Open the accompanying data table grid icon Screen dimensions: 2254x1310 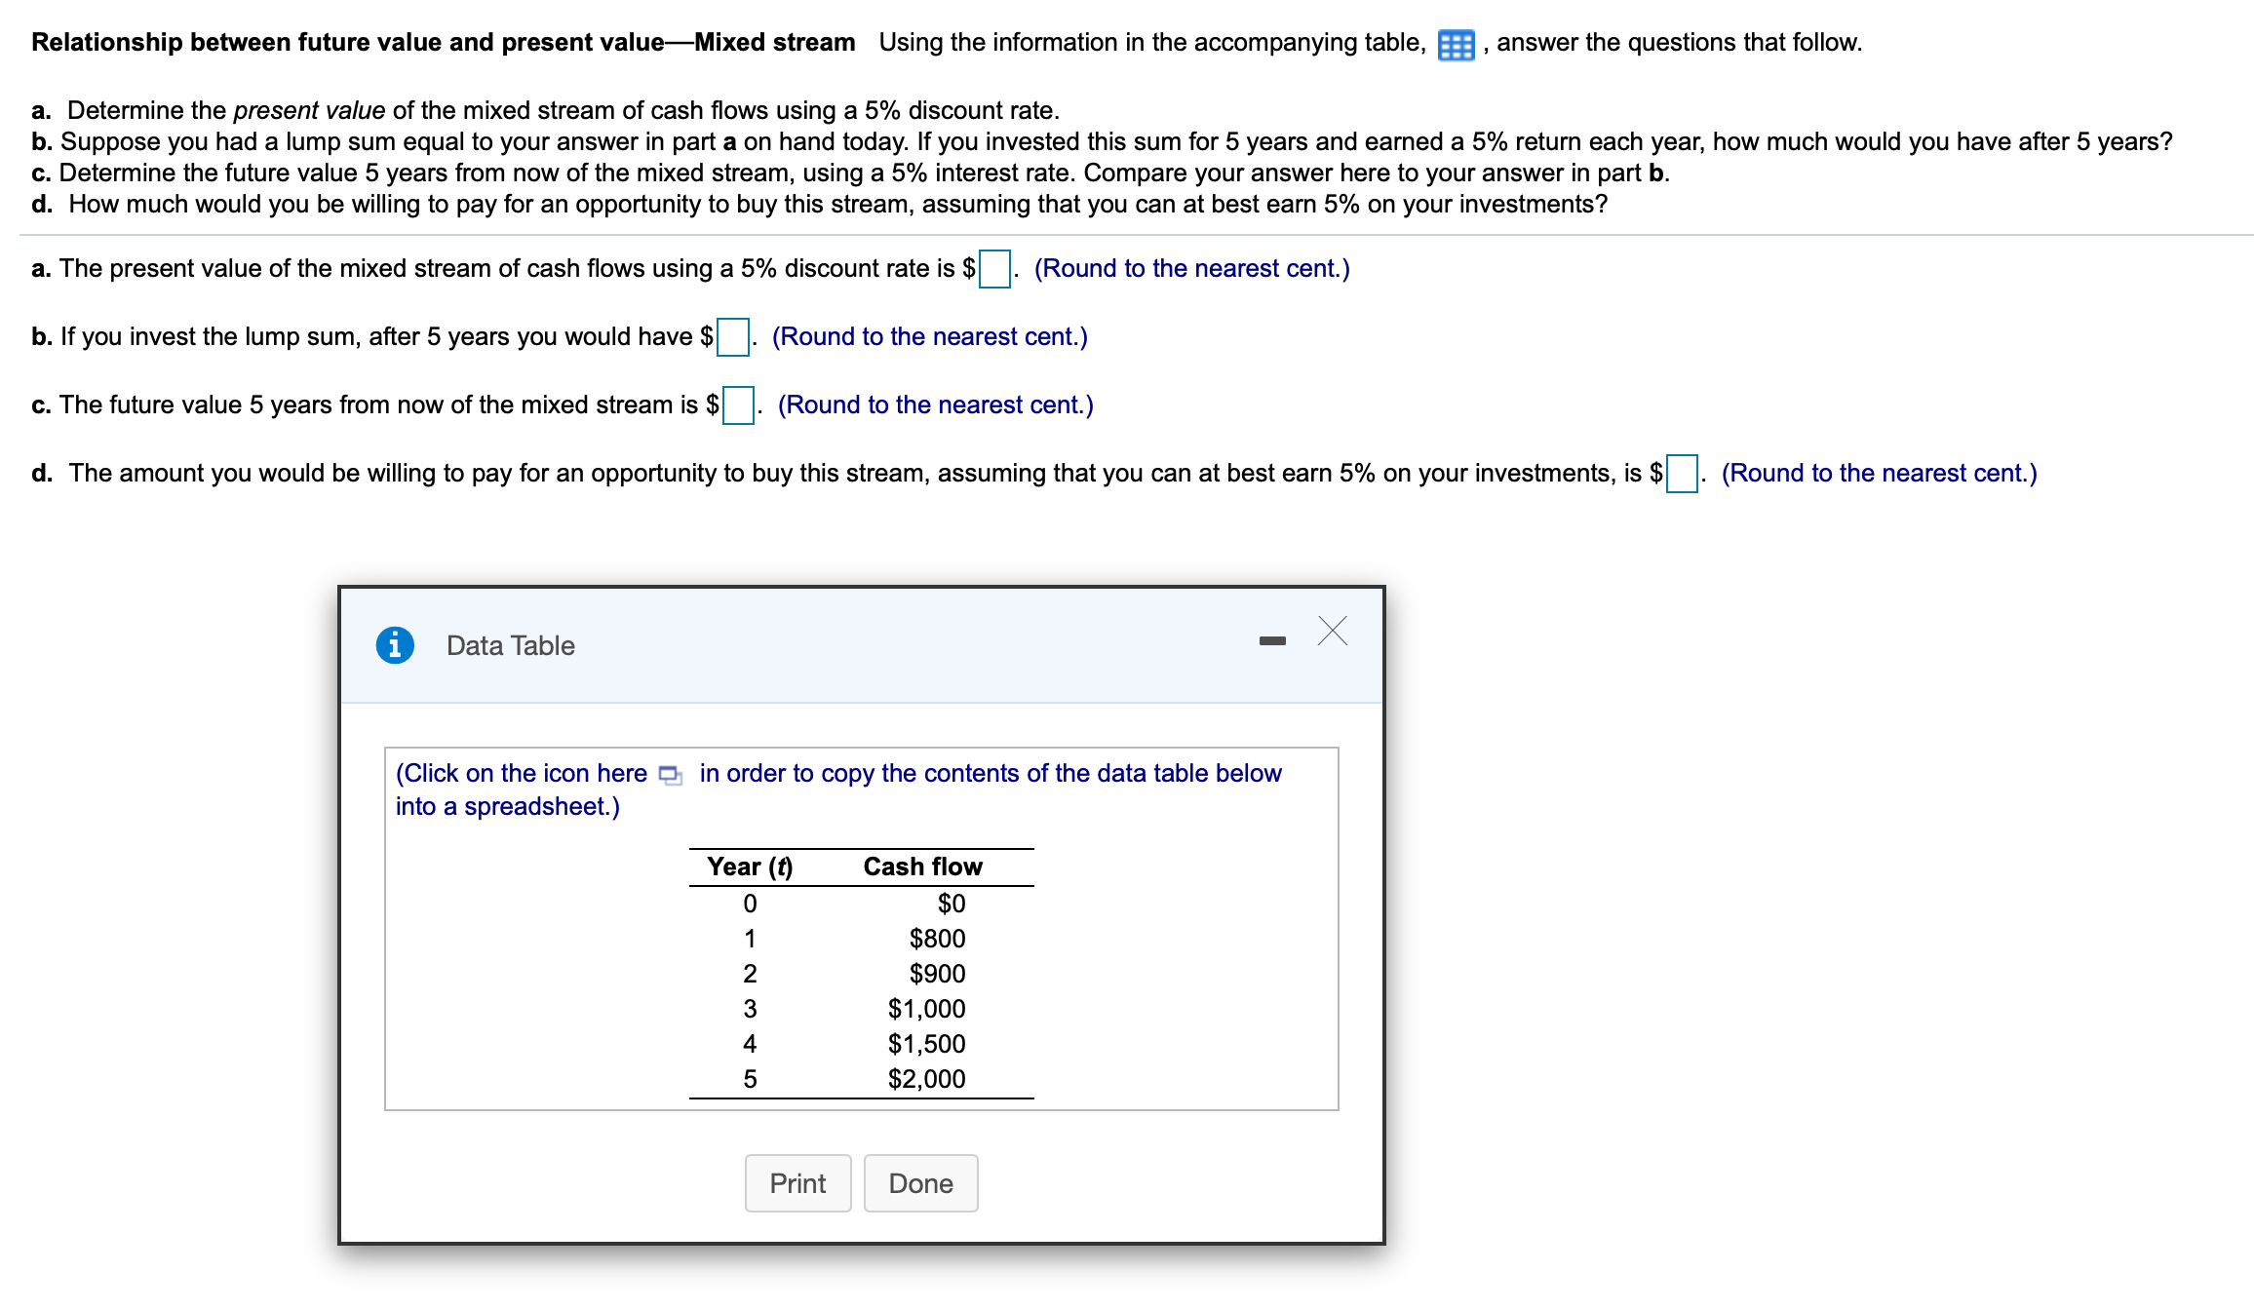coord(1456,45)
